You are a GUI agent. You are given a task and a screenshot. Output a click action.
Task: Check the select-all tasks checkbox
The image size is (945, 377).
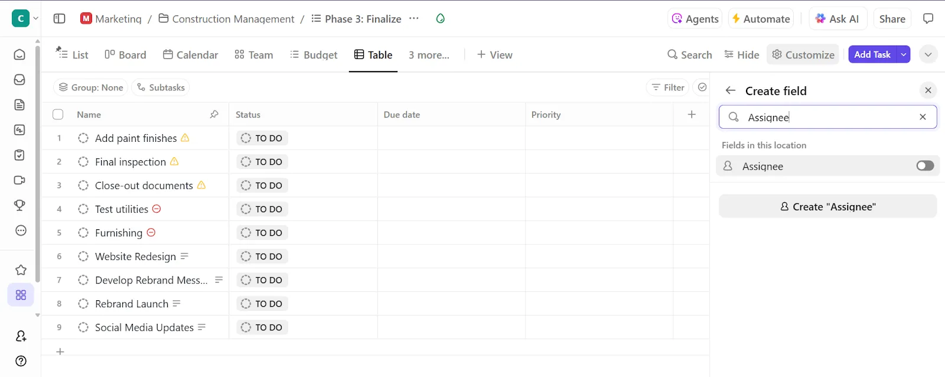58,115
